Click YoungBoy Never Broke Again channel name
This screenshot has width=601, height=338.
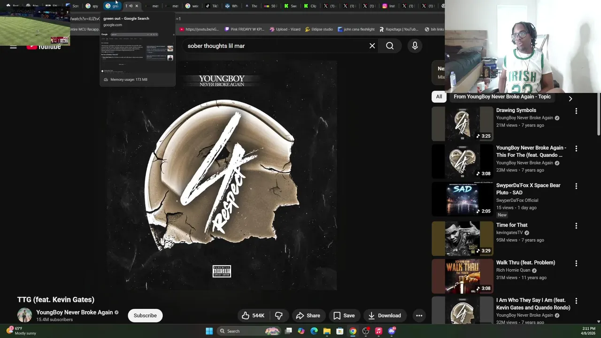(x=74, y=312)
